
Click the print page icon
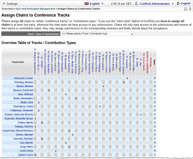pyautogui.click(x=185, y=9)
